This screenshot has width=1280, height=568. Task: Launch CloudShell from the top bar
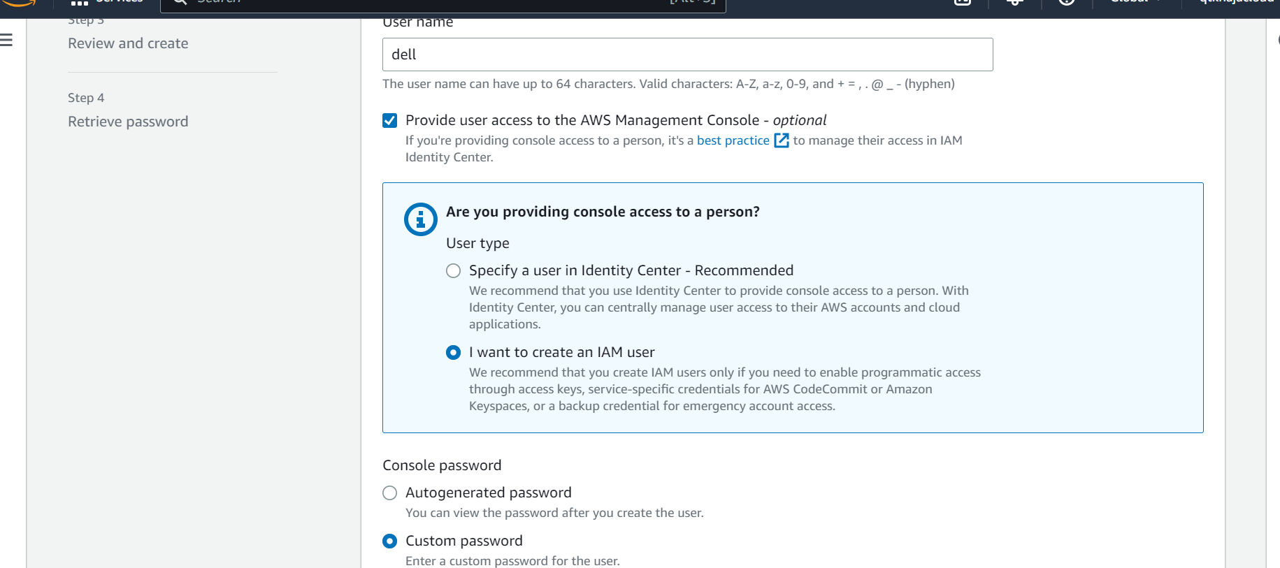(963, 3)
